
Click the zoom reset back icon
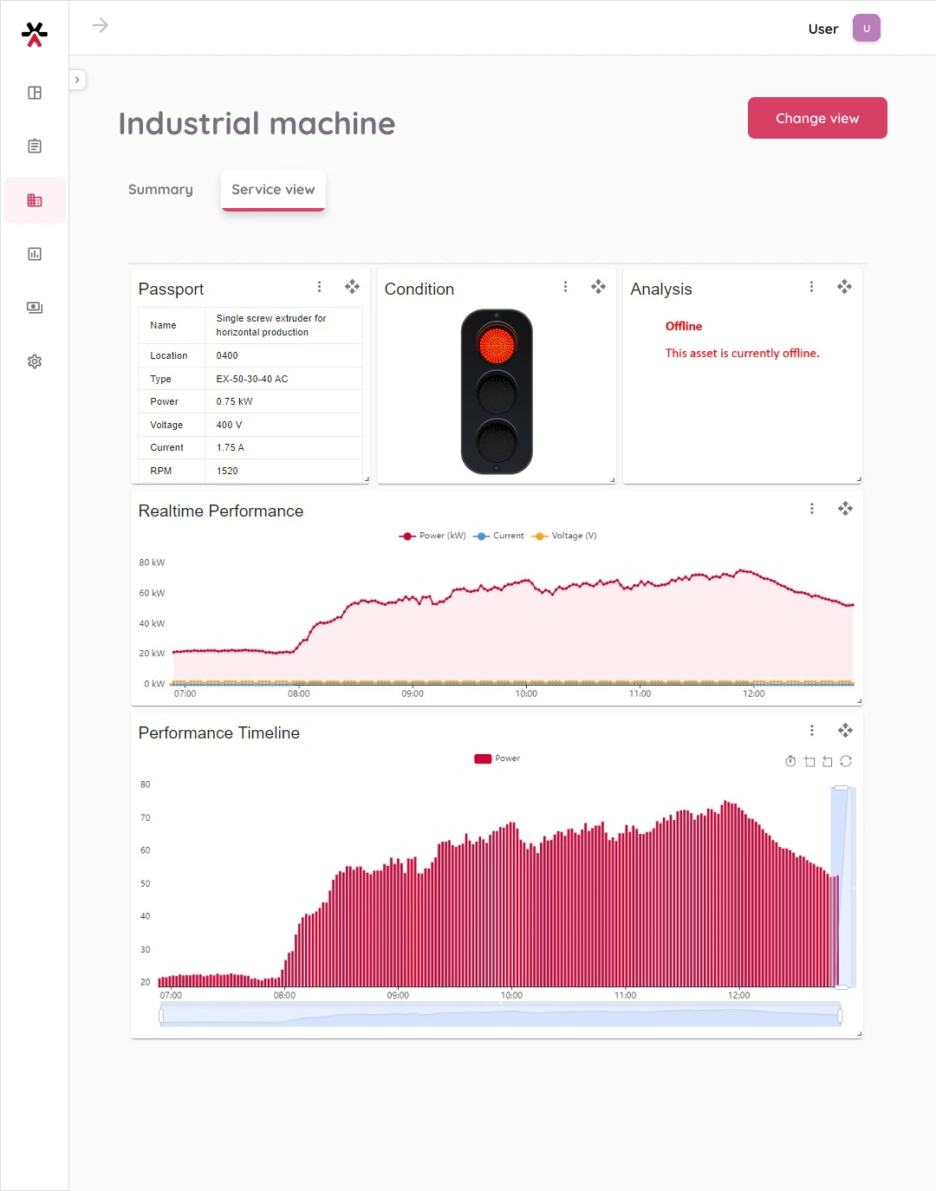[x=828, y=761]
